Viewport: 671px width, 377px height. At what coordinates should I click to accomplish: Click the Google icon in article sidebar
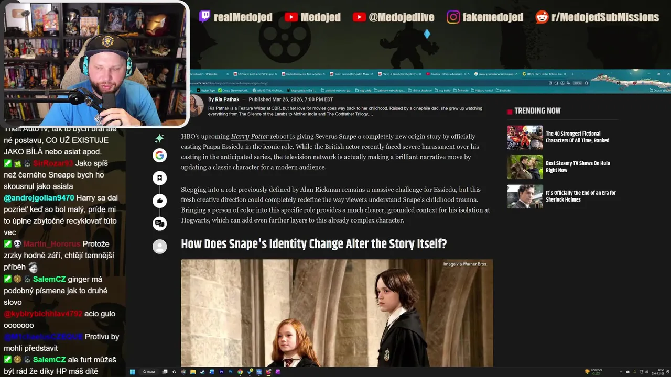(x=160, y=155)
